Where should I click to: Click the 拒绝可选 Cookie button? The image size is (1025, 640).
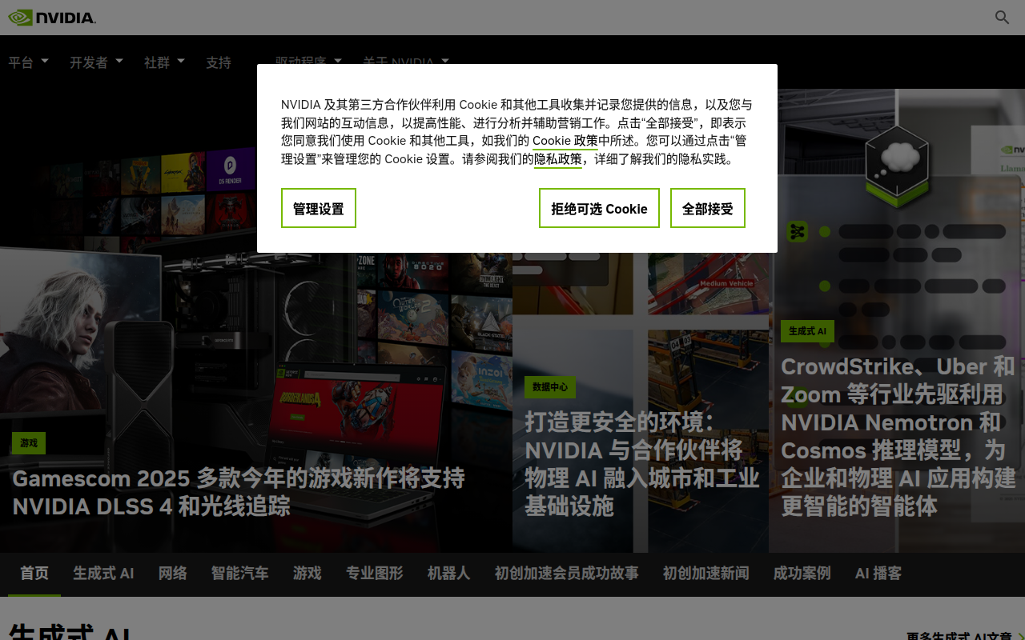pyautogui.click(x=599, y=208)
